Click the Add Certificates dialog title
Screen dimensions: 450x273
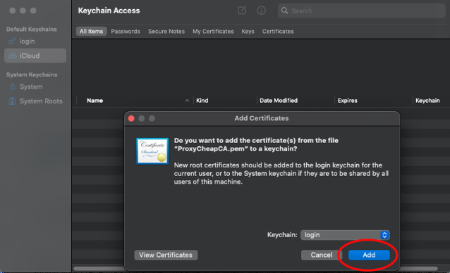coord(262,118)
